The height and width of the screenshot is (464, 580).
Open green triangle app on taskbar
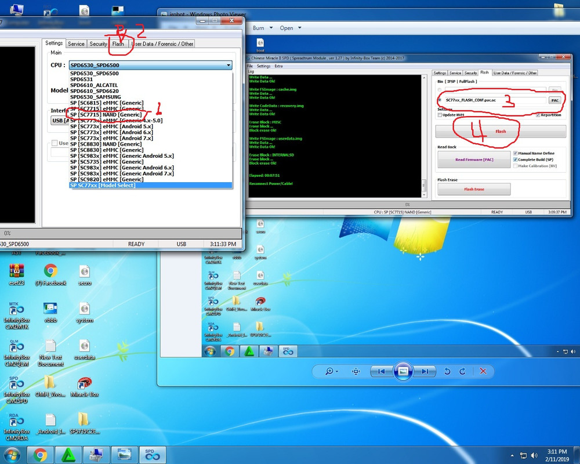pyautogui.click(x=68, y=455)
